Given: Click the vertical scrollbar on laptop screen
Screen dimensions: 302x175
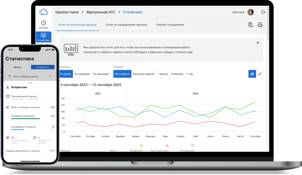Looking at the screenshot, I should point(268,23).
